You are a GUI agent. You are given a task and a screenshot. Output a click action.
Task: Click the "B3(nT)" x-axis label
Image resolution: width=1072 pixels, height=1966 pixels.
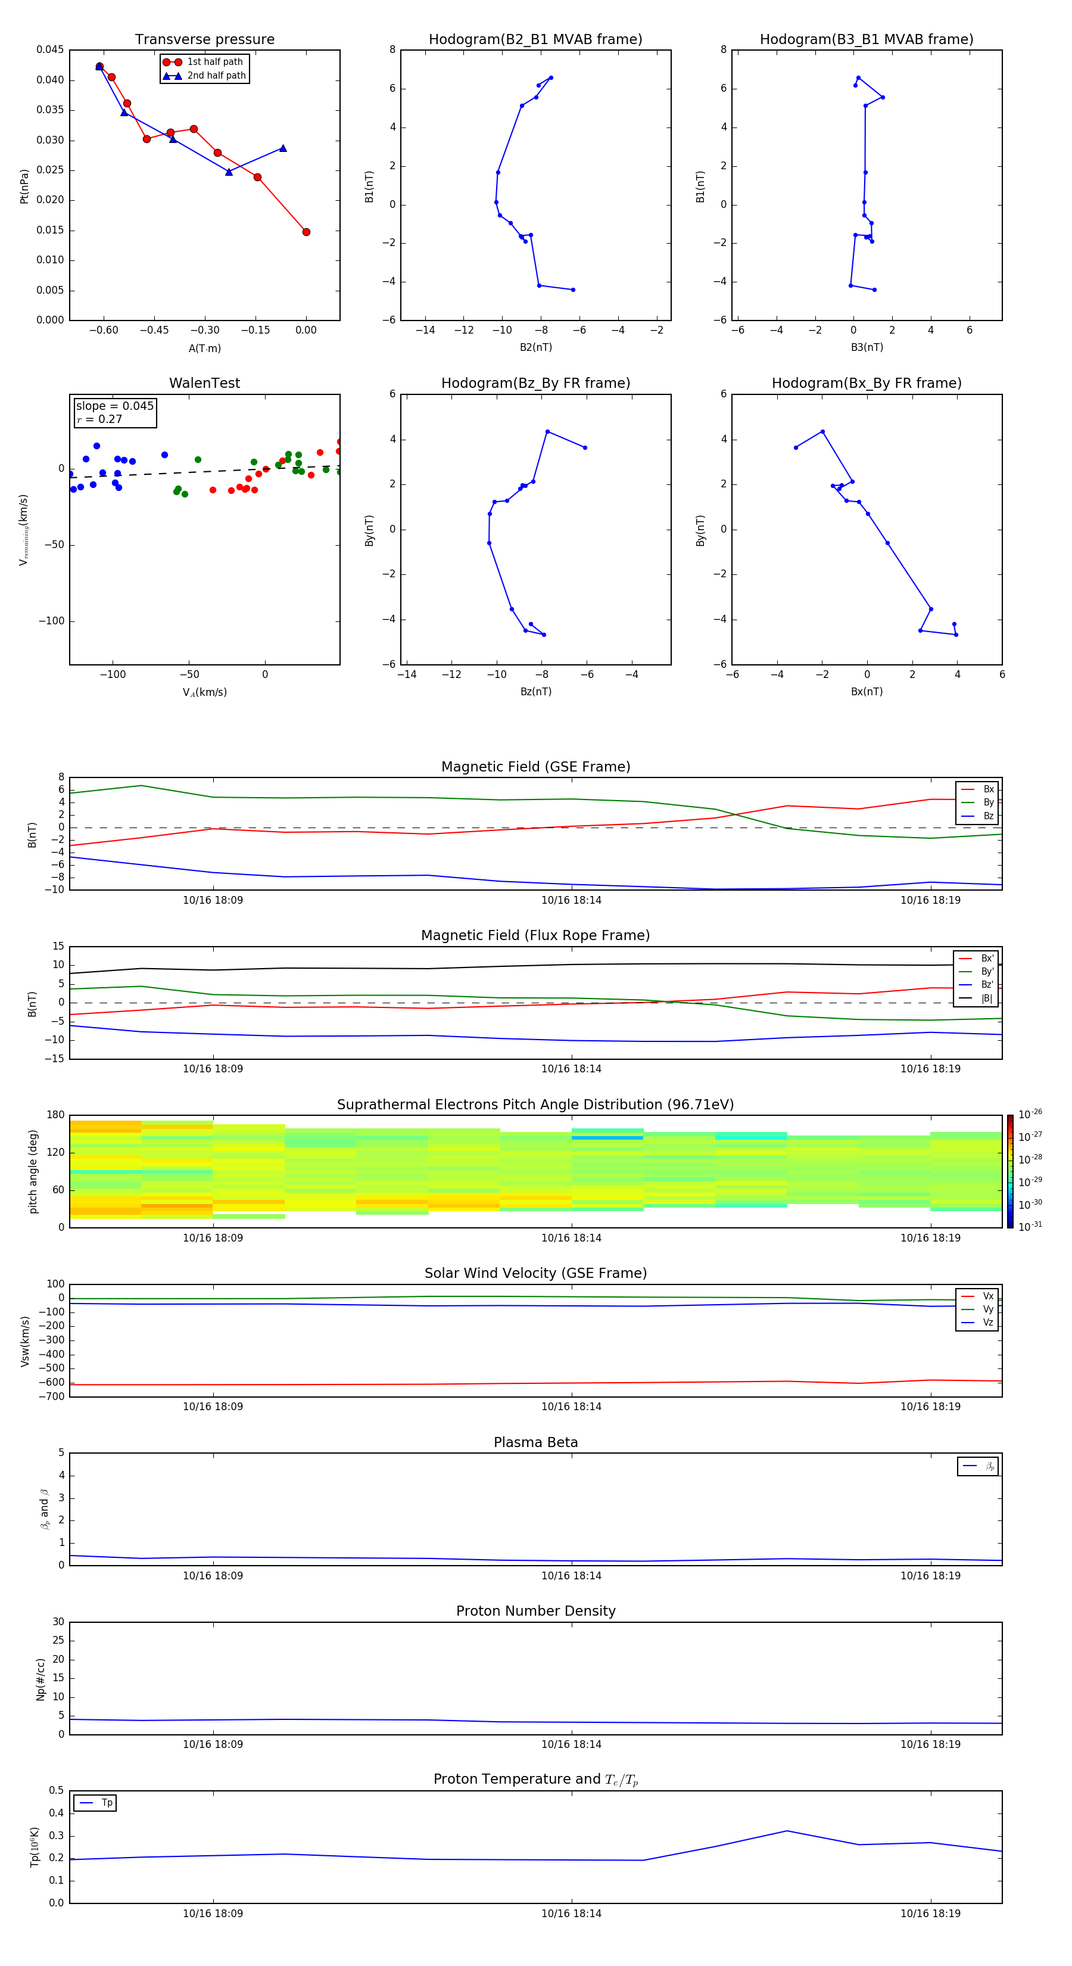[x=867, y=347]
